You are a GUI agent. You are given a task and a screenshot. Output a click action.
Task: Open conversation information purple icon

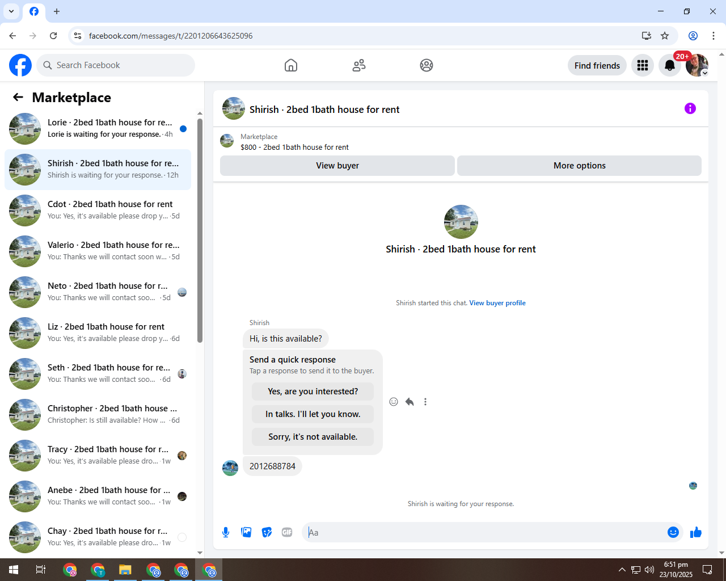(x=690, y=108)
